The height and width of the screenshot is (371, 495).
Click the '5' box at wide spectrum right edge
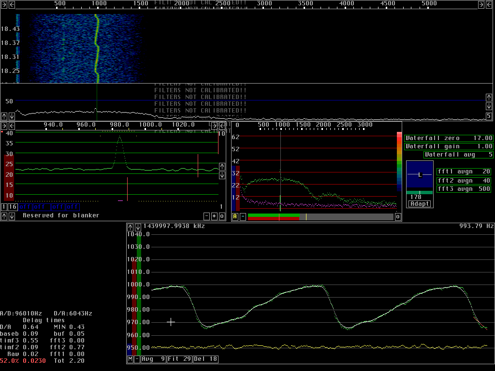[x=489, y=116]
